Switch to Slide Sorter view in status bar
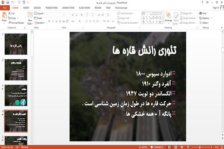The width and height of the screenshot is (224, 149). coord(175,147)
